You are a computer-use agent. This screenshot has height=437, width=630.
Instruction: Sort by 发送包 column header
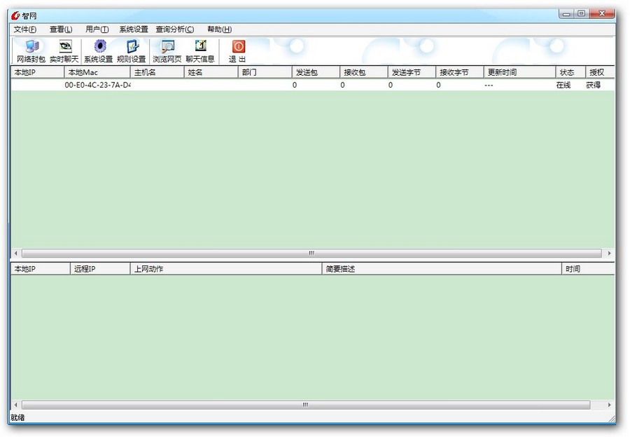(316, 72)
